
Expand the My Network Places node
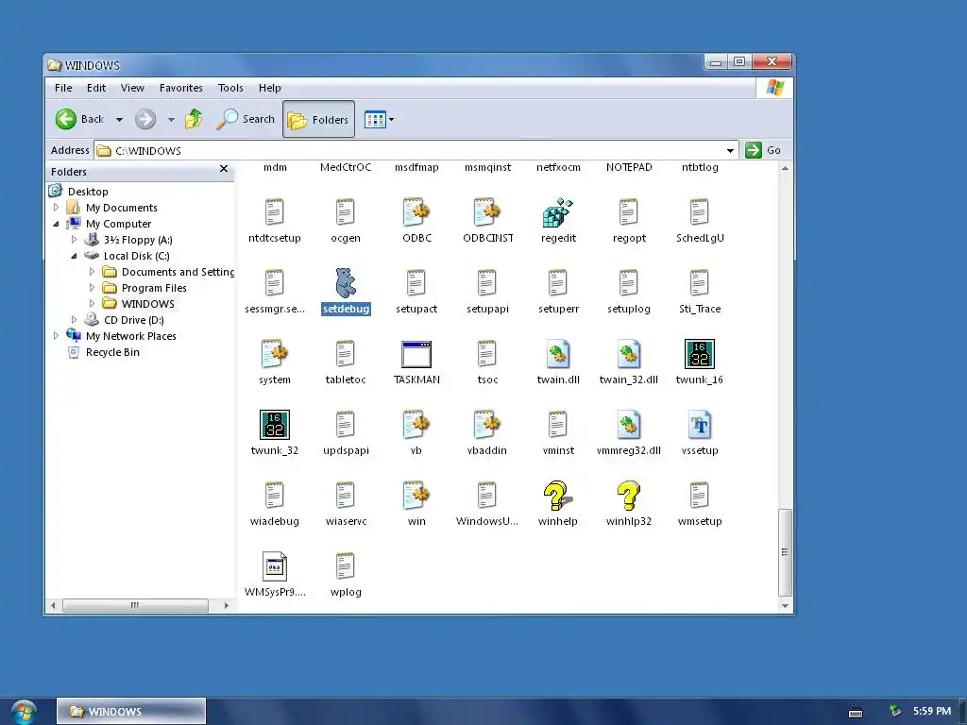(x=56, y=336)
